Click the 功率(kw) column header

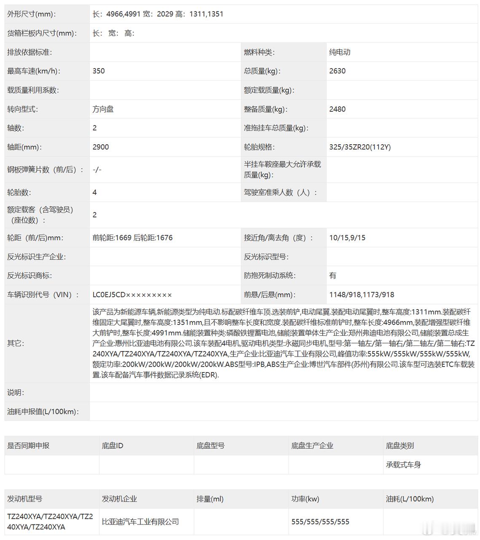point(305,499)
